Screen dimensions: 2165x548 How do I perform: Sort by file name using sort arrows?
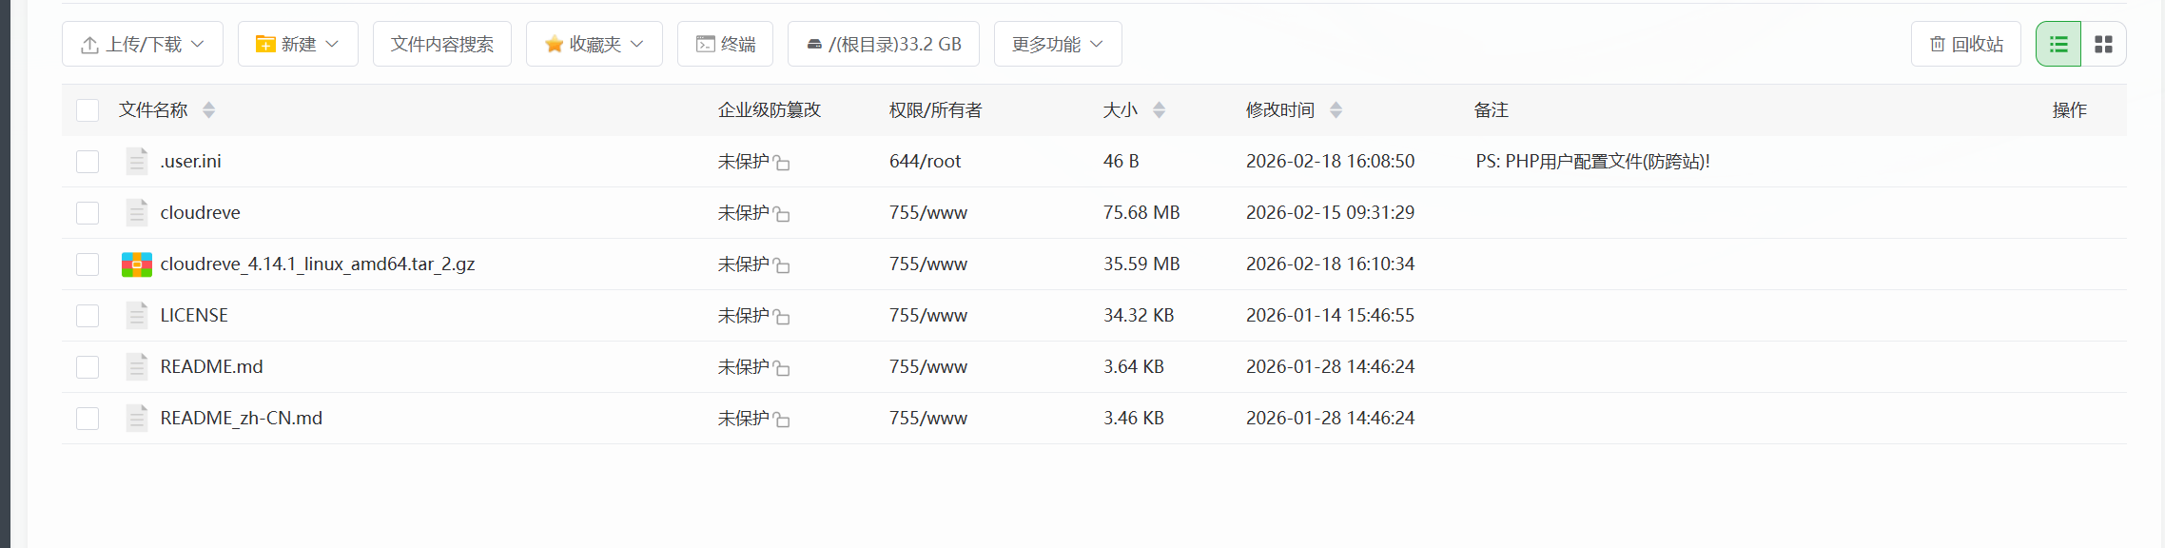click(208, 110)
